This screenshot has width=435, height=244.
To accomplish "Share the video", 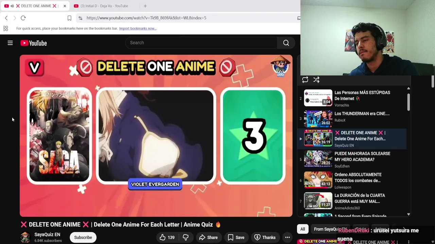I will point(208,238).
